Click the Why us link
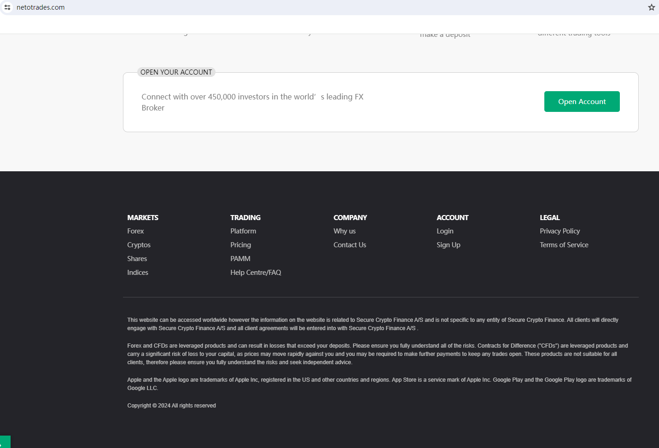659x448 pixels. pos(344,231)
